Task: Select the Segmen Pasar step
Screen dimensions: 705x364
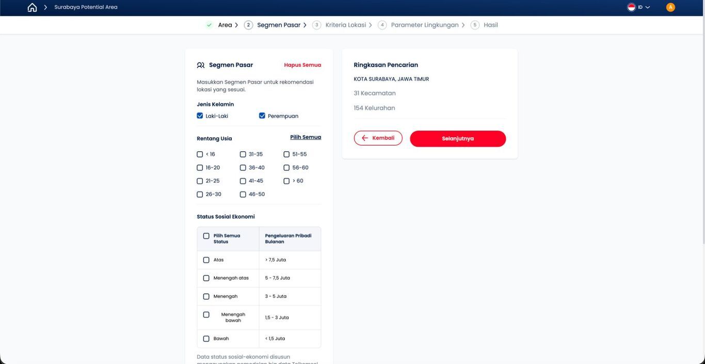Action: (x=279, y=25)
